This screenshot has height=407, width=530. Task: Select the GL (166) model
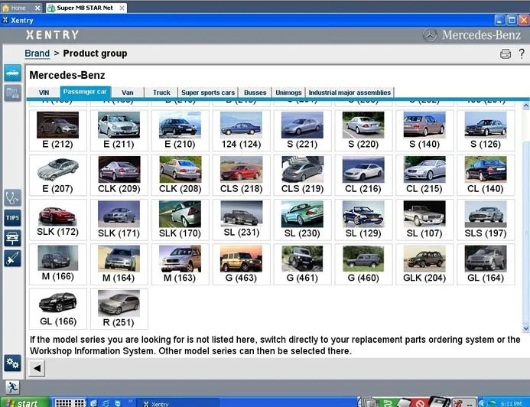(58, 309)
